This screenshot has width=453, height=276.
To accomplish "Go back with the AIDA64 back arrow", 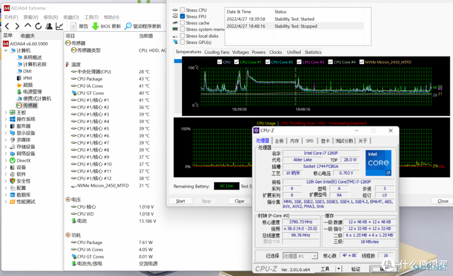I will [x=7, y=26].
